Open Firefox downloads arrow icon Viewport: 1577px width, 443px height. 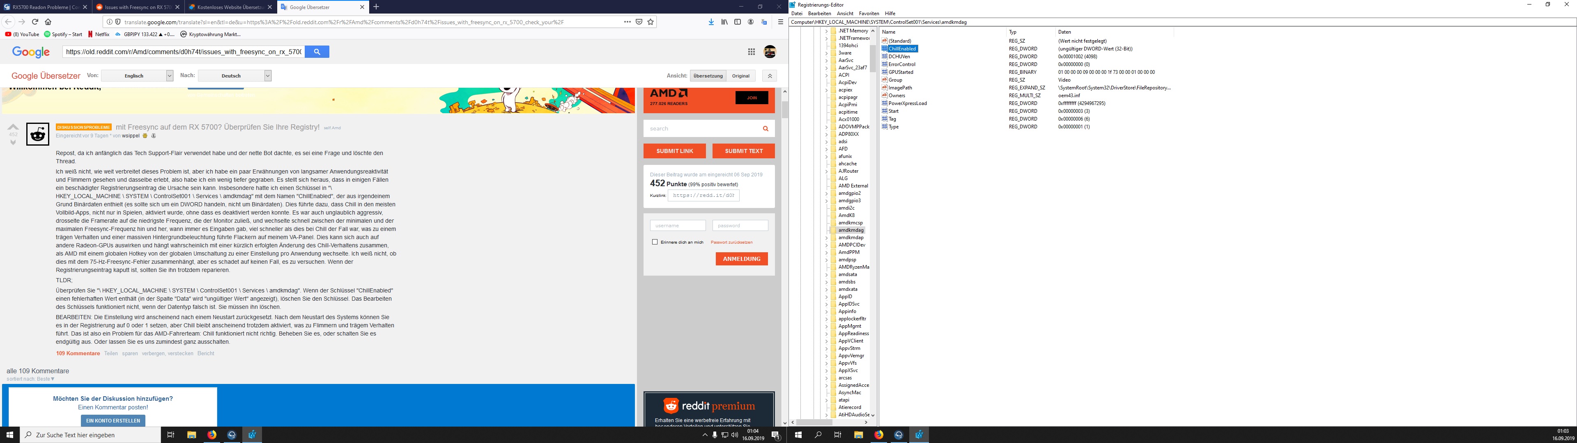point(711,21)
